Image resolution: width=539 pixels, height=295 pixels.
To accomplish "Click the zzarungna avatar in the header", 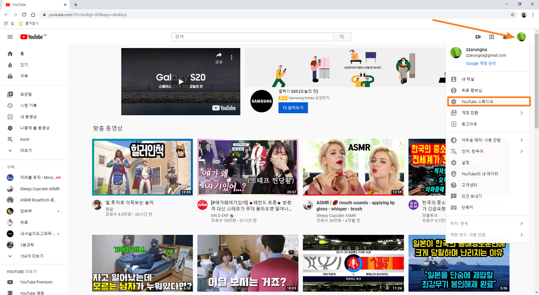I will [521, 37].
